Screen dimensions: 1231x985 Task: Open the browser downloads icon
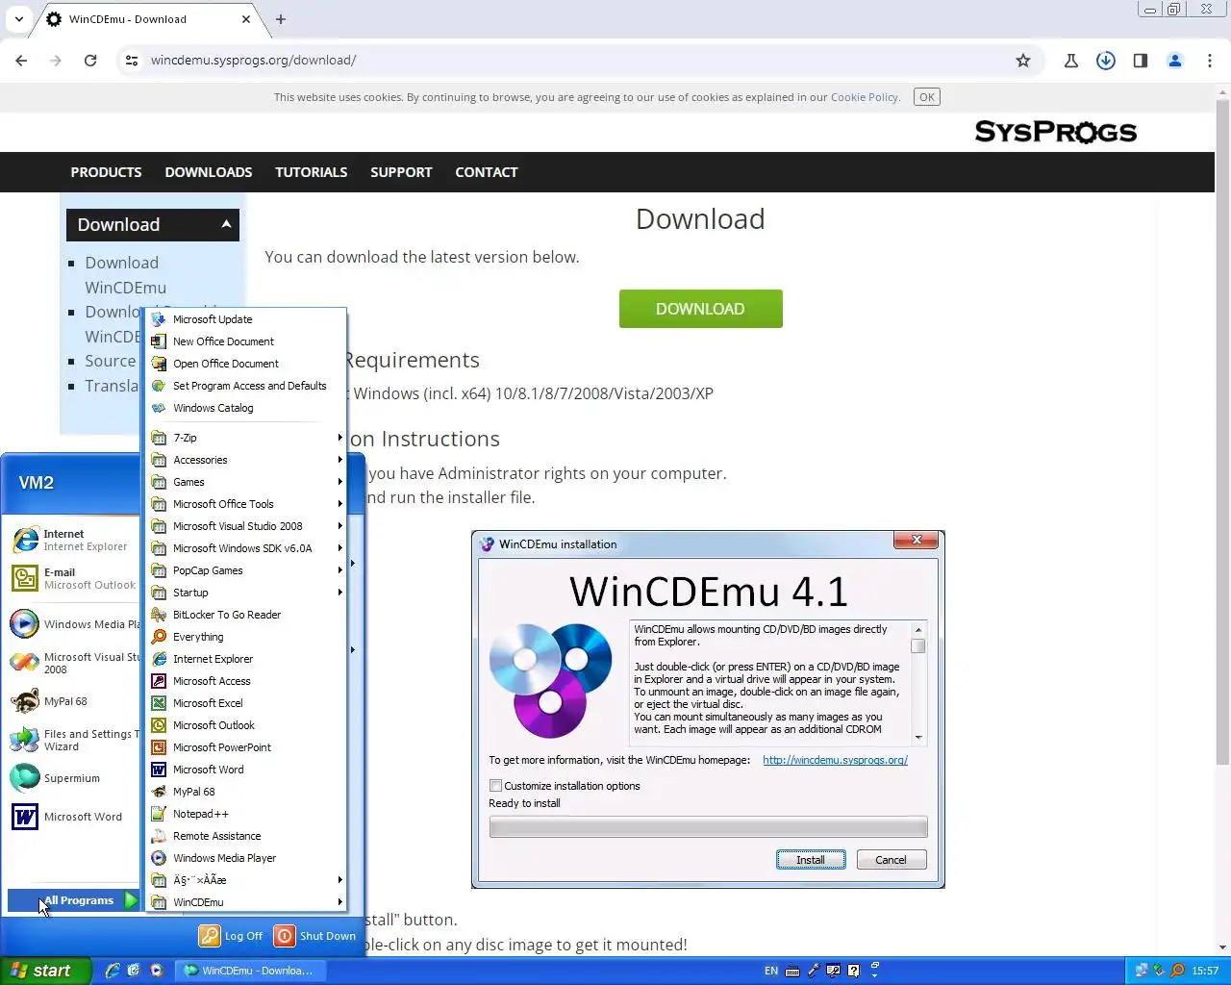1106,61
